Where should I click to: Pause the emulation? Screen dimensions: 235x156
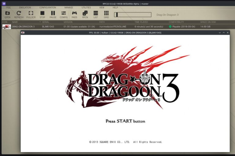53,15
